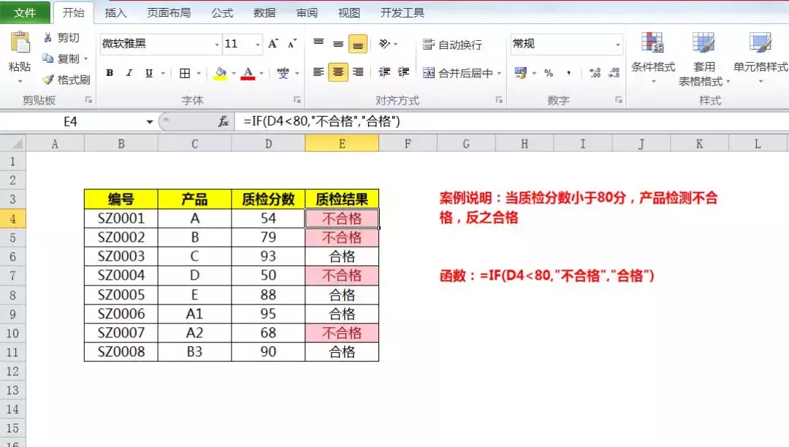789x447 pixels.
Task: Expand the Name Box dropdown arrow
Action: (150, 122)
